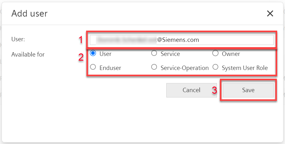Select the System User Role radio button
285x144 pixels.
tap(215, 67)
